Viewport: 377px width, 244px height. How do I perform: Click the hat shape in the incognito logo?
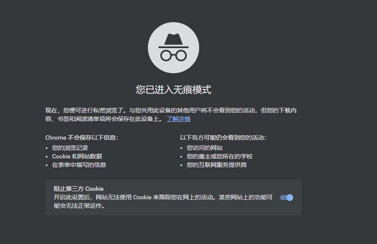173,40
